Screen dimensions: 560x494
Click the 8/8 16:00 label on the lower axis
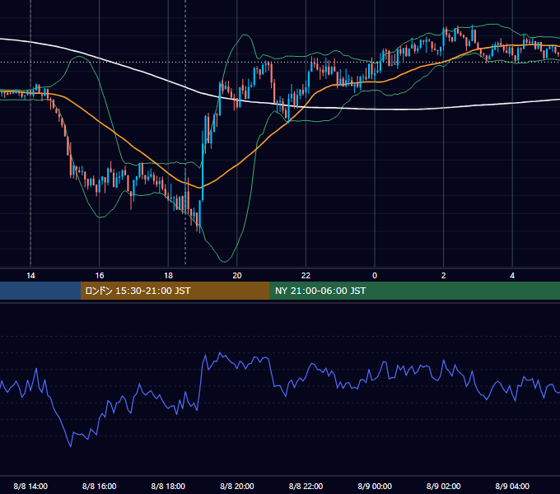100,486
